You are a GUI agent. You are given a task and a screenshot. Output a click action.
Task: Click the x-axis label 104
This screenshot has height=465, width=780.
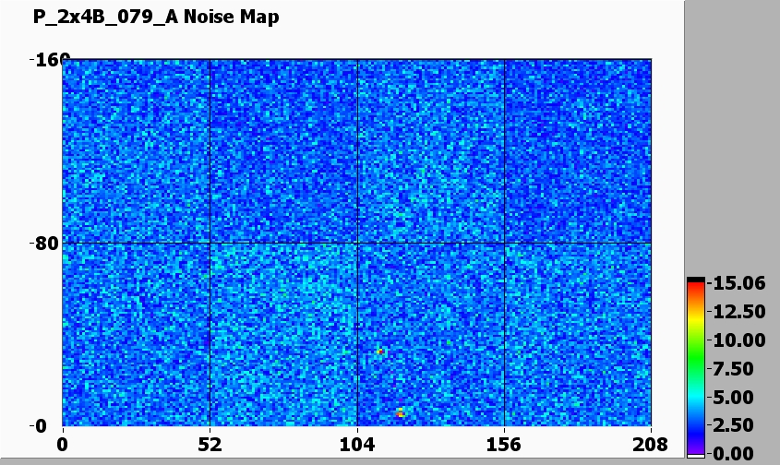(357, 445)
